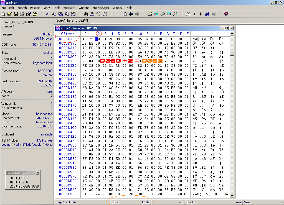Viewport: 284px width, 205px height.
Task: Click the Open Disk icon
Action: 149,14
